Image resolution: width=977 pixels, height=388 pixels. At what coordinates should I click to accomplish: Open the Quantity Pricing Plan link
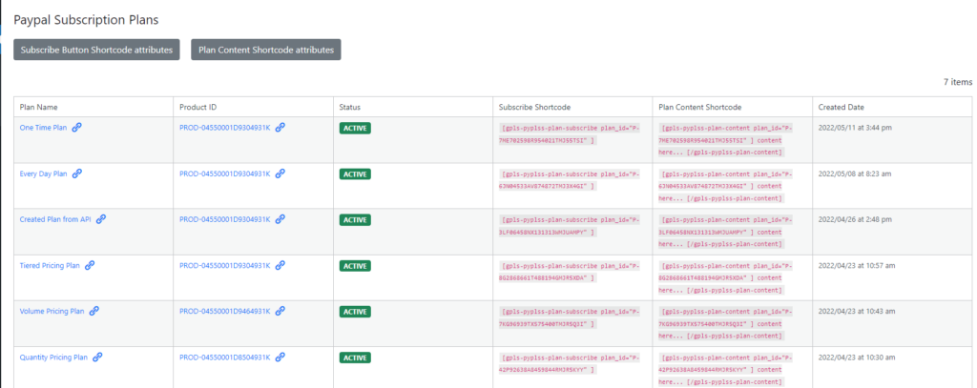pyautogui.click(x=53, y=357)
